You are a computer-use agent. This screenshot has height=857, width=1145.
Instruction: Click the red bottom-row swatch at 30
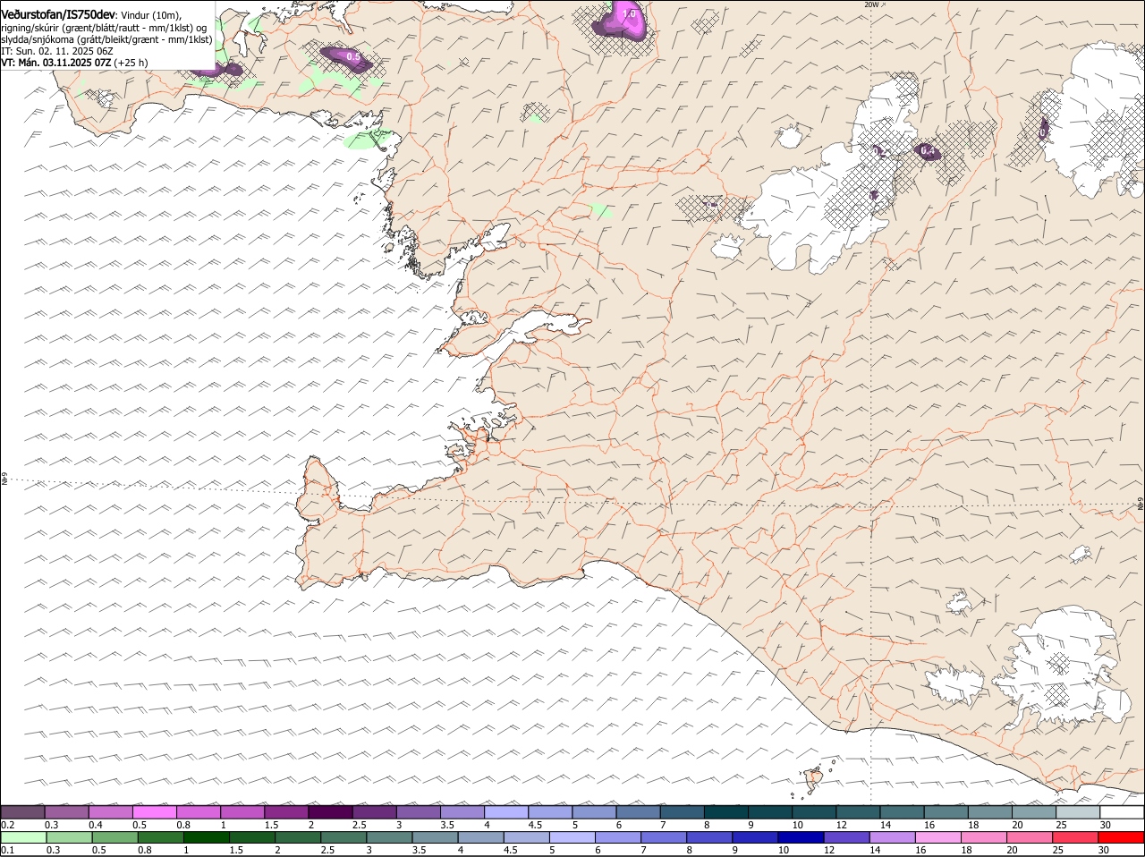[1122, 837]
